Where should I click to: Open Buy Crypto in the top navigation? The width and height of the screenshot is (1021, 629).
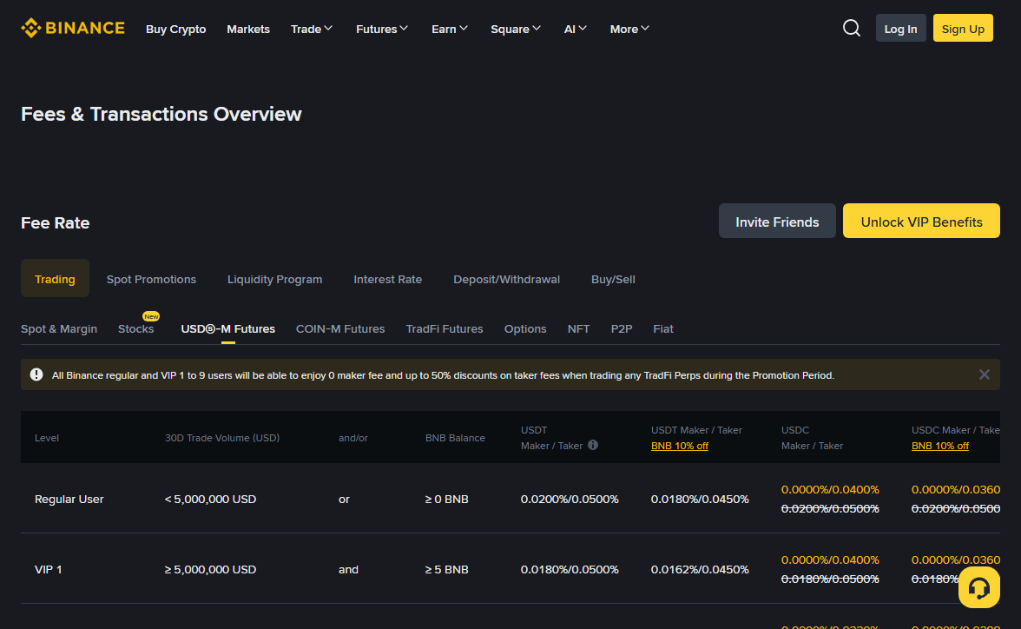coord(175,29)
